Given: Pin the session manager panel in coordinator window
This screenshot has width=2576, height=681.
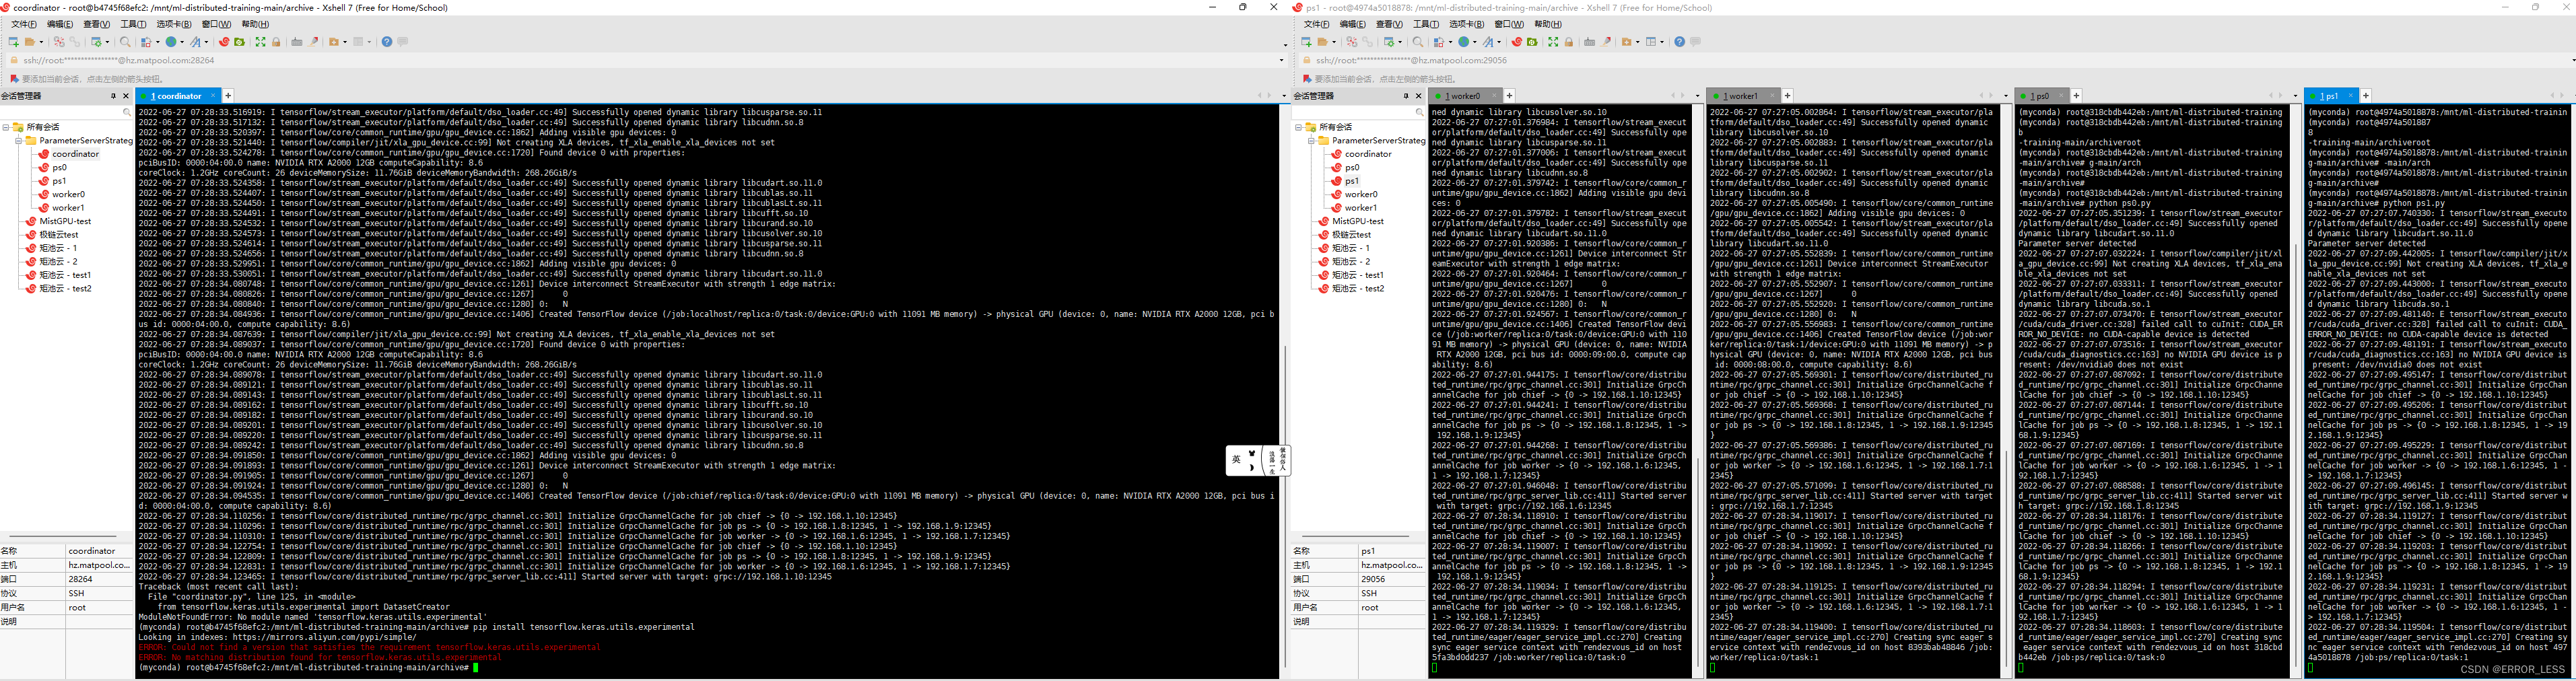Looking at the screenshot, I should point(113,96).
